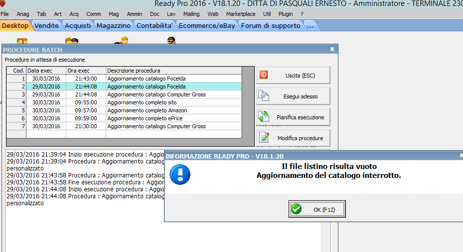Click log line 21:39:04 Inizio esecuzione procedura
The image size is (463, 252).
(x=85, y=155)
